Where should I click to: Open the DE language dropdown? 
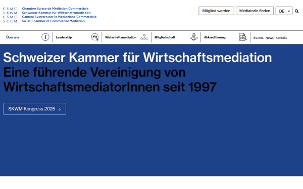284,11
